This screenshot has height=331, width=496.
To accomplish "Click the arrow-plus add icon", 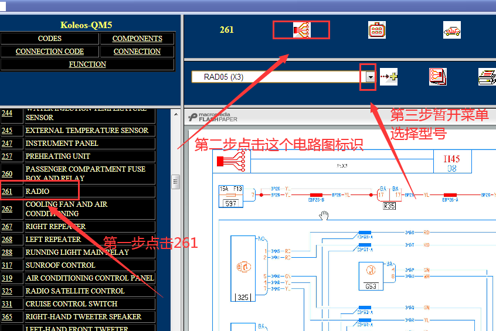I will click(389, 77).
